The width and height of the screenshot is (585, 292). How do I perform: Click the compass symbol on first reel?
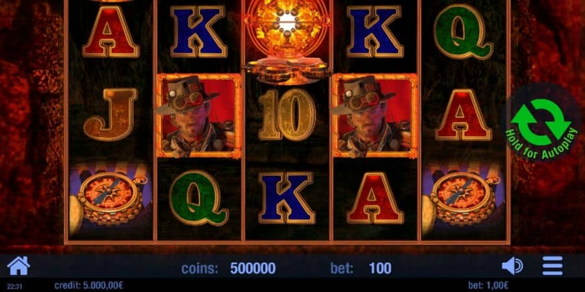pos(110,200)
